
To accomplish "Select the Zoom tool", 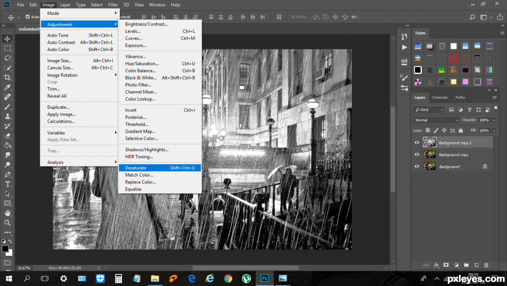I will click(x=7, y=223).
